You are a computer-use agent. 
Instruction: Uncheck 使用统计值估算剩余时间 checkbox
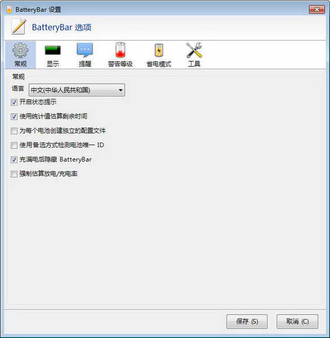pyautogui.click(x=14, y=117)
